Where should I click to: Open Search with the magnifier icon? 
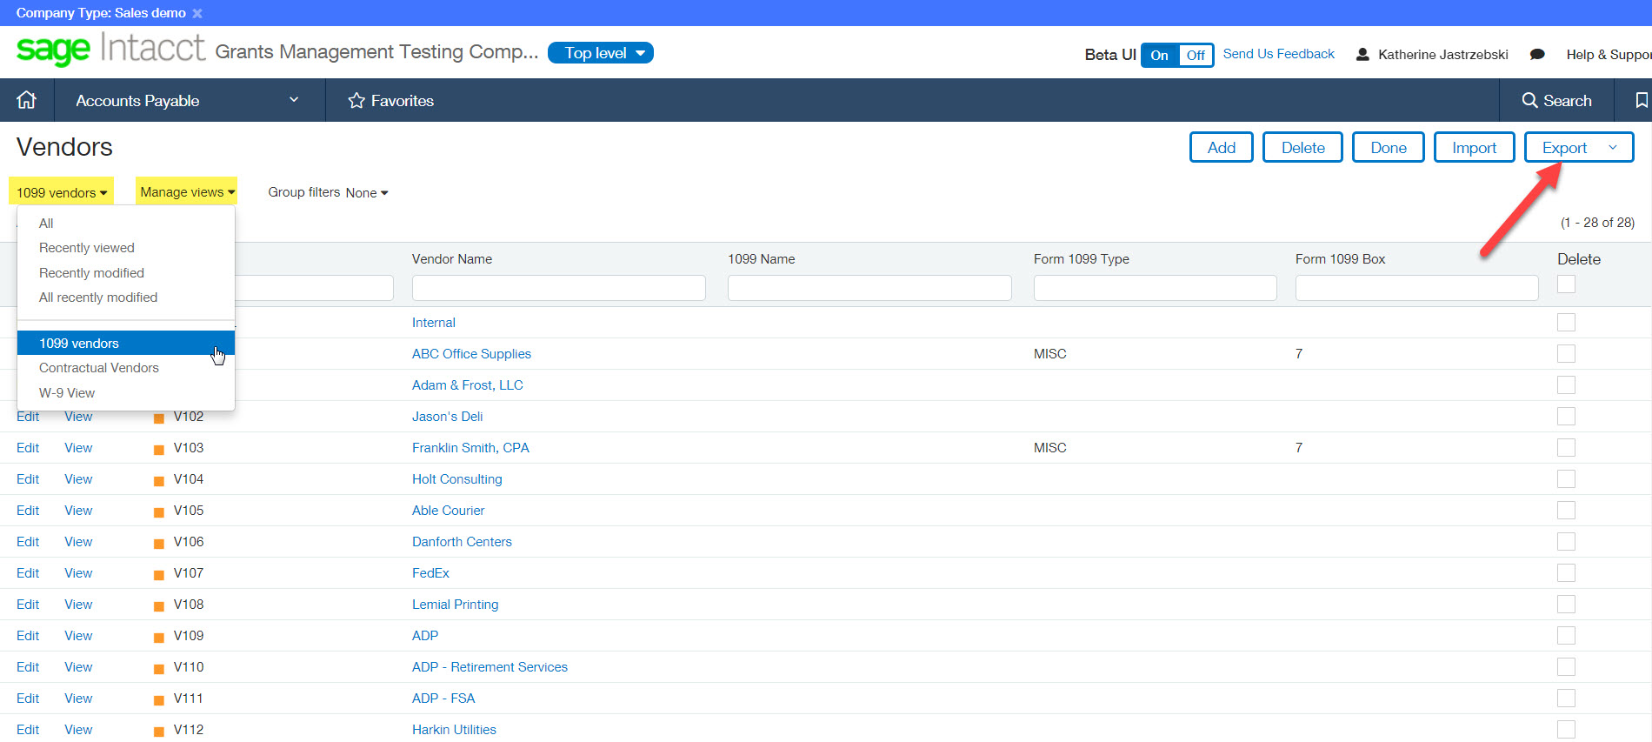1529,101
